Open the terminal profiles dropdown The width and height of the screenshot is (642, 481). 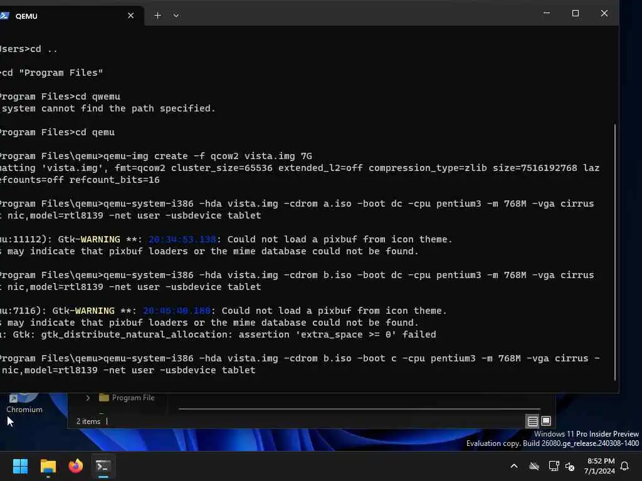176,16
